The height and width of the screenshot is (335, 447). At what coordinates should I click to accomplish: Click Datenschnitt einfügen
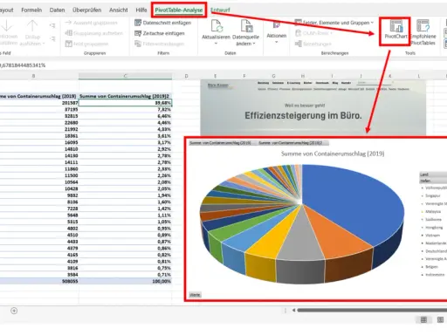pyautogui.click(x=163, y=23)
